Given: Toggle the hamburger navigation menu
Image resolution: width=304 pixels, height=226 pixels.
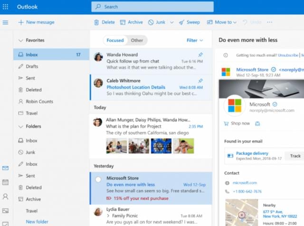Looking at the screenshot, I should (x=5, y=22).
